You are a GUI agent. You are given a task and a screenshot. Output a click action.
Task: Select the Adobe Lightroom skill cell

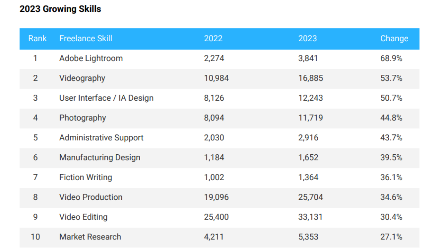pos(91,59)
